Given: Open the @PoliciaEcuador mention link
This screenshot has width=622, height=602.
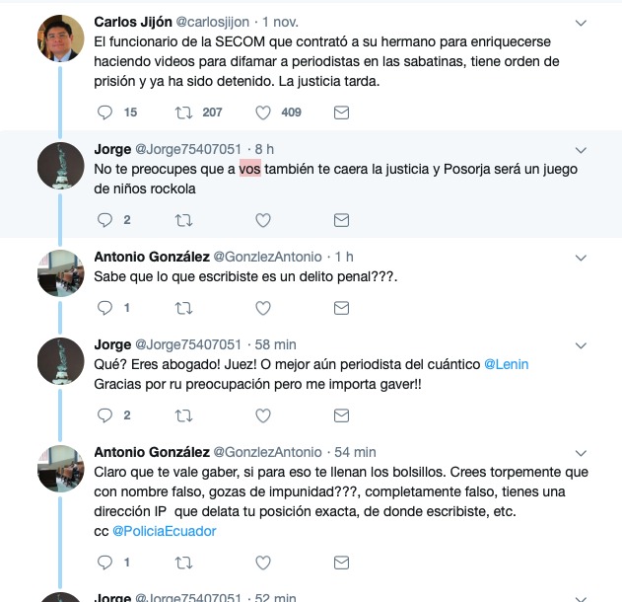Looking at the screenshot, I should (165, 531).
